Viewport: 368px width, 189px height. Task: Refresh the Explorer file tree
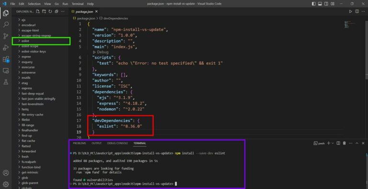50,11
